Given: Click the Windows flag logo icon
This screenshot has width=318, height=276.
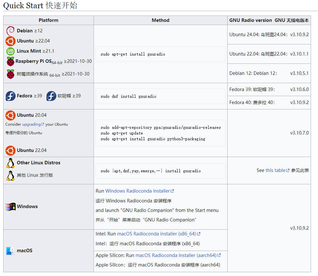Looking at the screenshot, I should [x=11, y=207].
